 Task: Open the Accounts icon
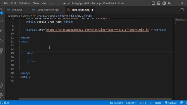click(1, 85)
